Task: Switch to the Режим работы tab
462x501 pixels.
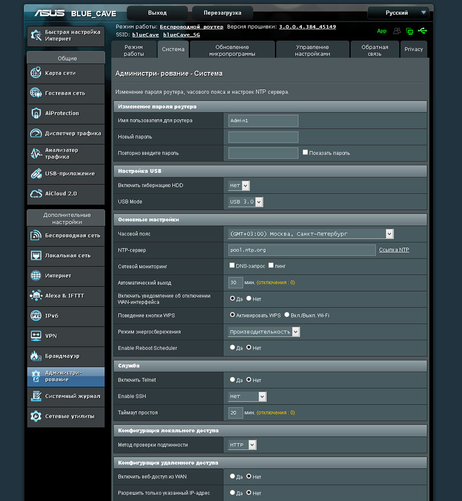Action: (134, 50)
